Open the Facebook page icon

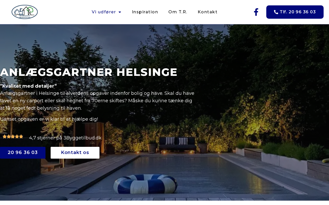point(256,12)
